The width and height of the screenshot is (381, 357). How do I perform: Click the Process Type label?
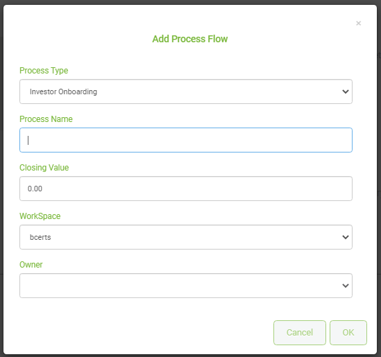click(44, 71)
